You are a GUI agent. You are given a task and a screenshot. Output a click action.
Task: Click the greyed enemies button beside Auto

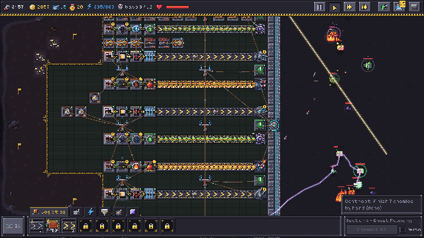pos(372,229)
